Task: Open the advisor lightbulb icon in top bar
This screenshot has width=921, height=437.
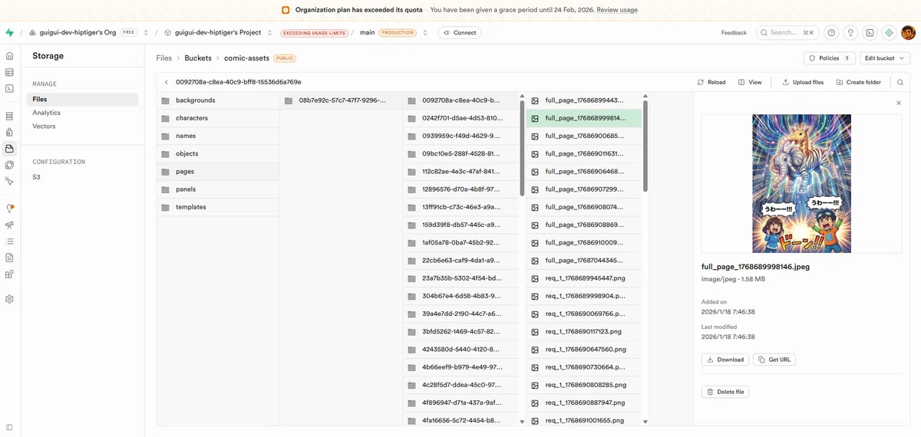Action: 850,33
